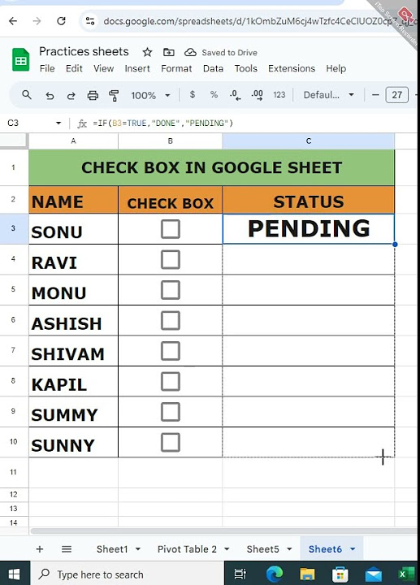Open Task View in taskbar

point(240,574)
